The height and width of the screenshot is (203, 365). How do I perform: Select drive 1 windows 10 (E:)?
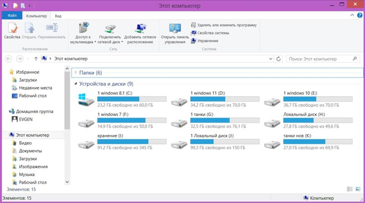click(308, 99)
